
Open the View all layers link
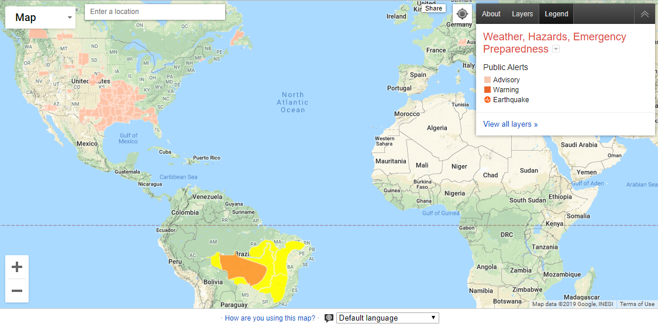coord(510,124)
